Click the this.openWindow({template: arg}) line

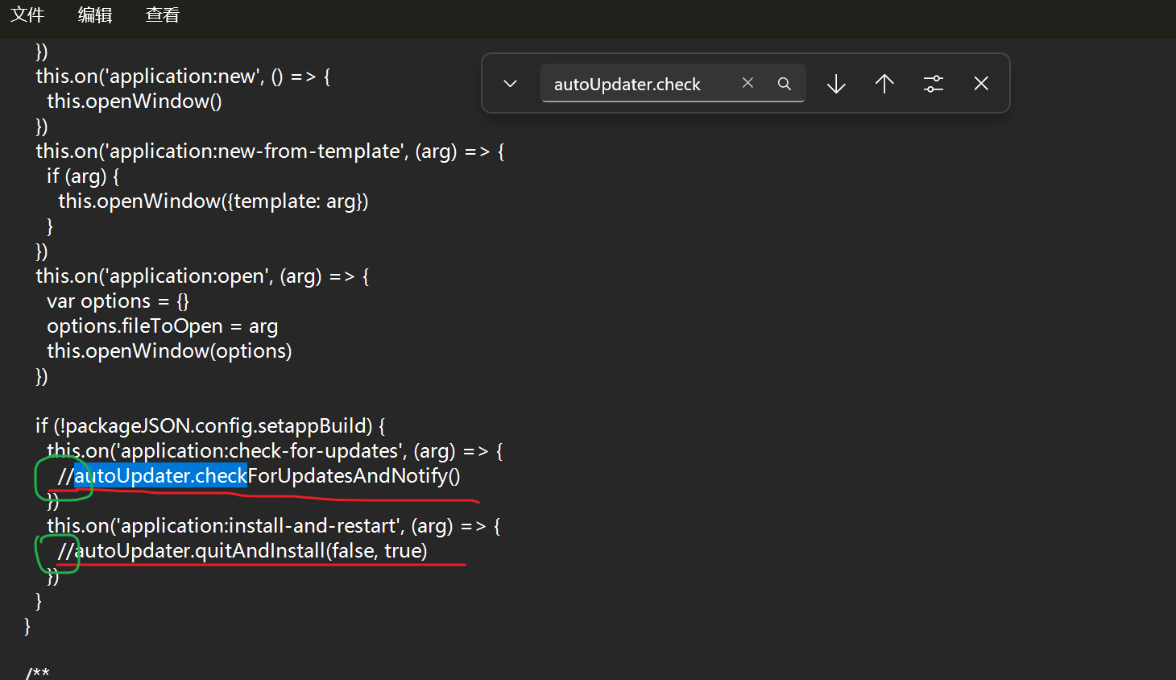tap(213, 201)
